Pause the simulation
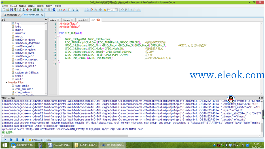265x149 pixels. 17,140
